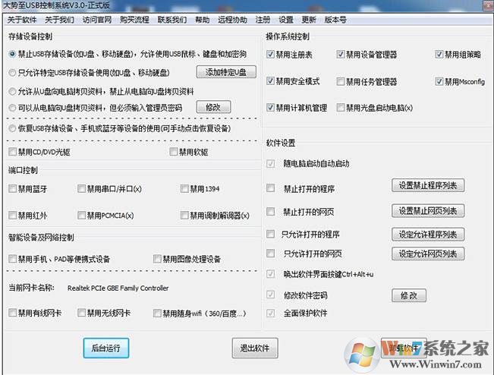This screenshot has width=494, height=375.
Task: Click the Realtek PCIe GBE Family Controller text
Action: coord(118,288)
